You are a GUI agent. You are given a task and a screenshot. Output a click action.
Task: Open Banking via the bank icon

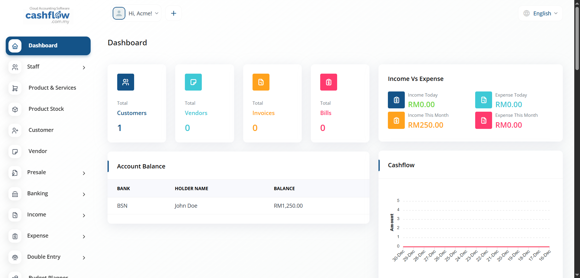[x=15, y=194]
